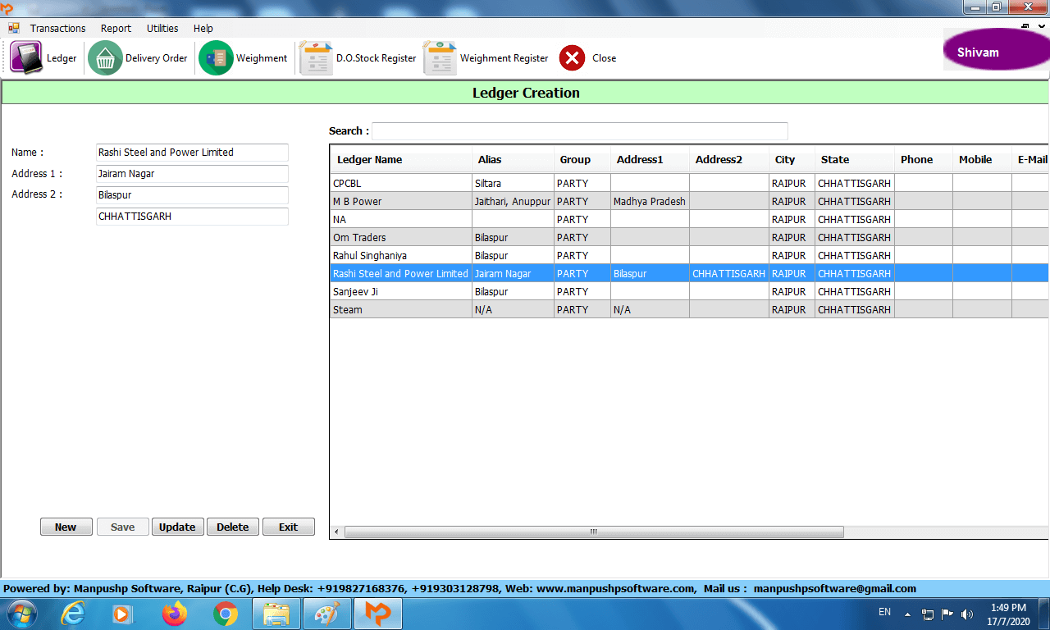Launch Internet Explorer from taskbar
This screenshot has width=1050, height=630.
coord(73,614)
